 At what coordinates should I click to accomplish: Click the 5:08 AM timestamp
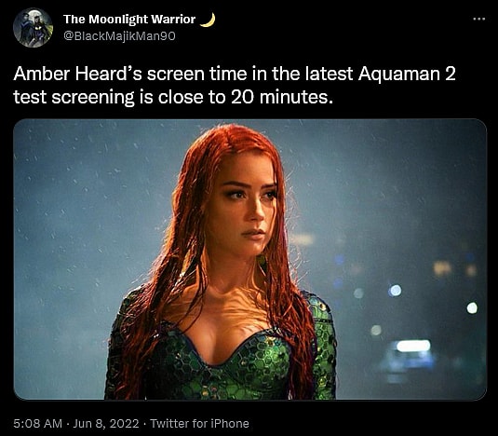tap(38, 423)
